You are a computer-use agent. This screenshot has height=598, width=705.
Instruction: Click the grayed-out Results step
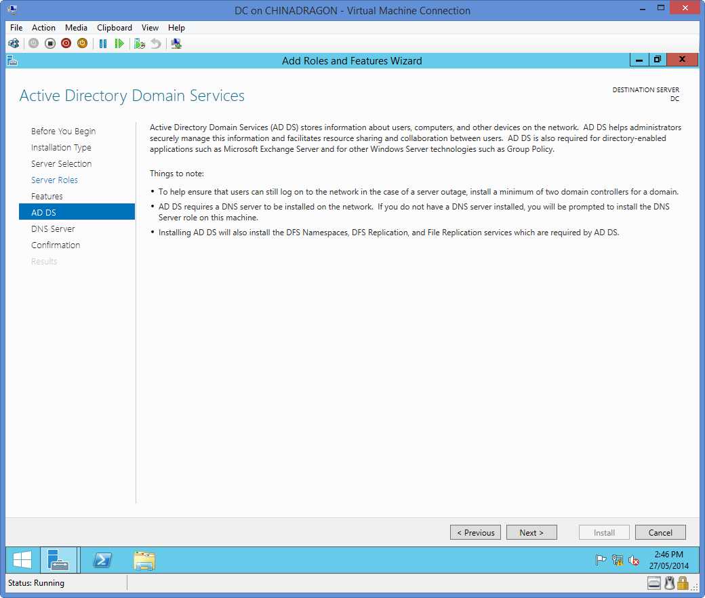[x=44, y=261]
